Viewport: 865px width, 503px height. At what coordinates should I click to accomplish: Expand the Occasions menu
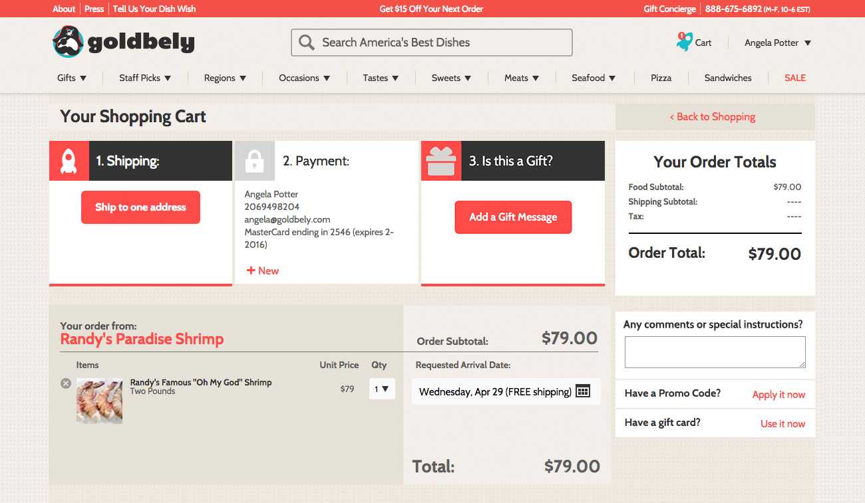(x=304, y=78)
